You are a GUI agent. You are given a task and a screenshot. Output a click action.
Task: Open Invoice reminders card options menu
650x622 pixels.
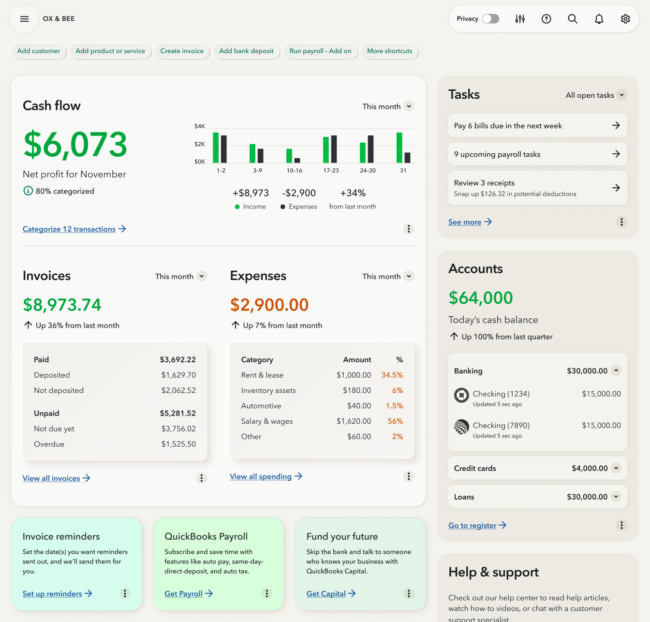[x=125, y=593]
